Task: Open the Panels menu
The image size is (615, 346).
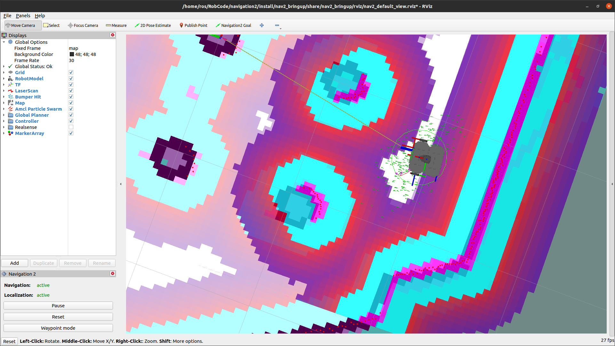Action: (23, 16)
